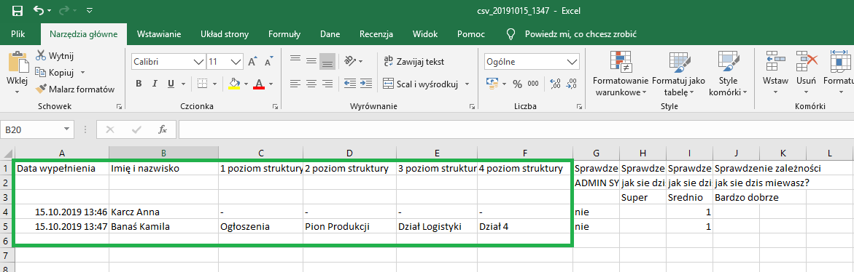Screen dimensions: 854x272
Task: Click the Save icon in the title bar
Action: point(17,10)
